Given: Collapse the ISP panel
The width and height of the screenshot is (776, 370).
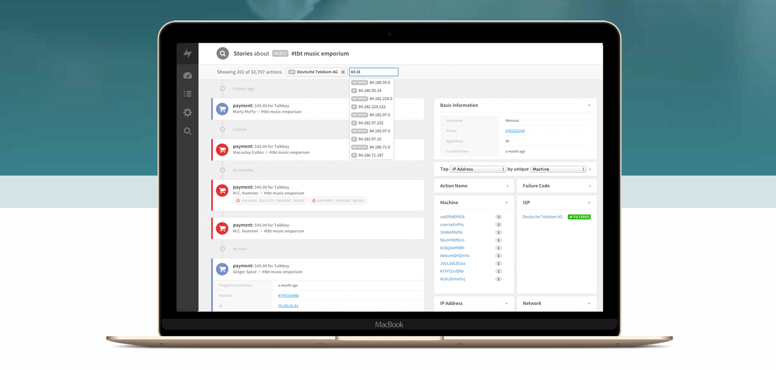Looking at the screenshot, I should (589, 203).
